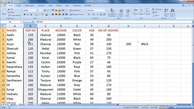The height and width of the screenshot is (109, 194).
Task: Toggle Underline formatting
Action: [31, 15]
